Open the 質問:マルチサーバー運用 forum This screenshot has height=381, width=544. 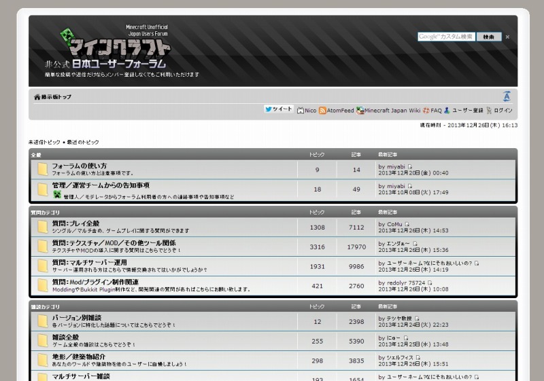(90, 262)
